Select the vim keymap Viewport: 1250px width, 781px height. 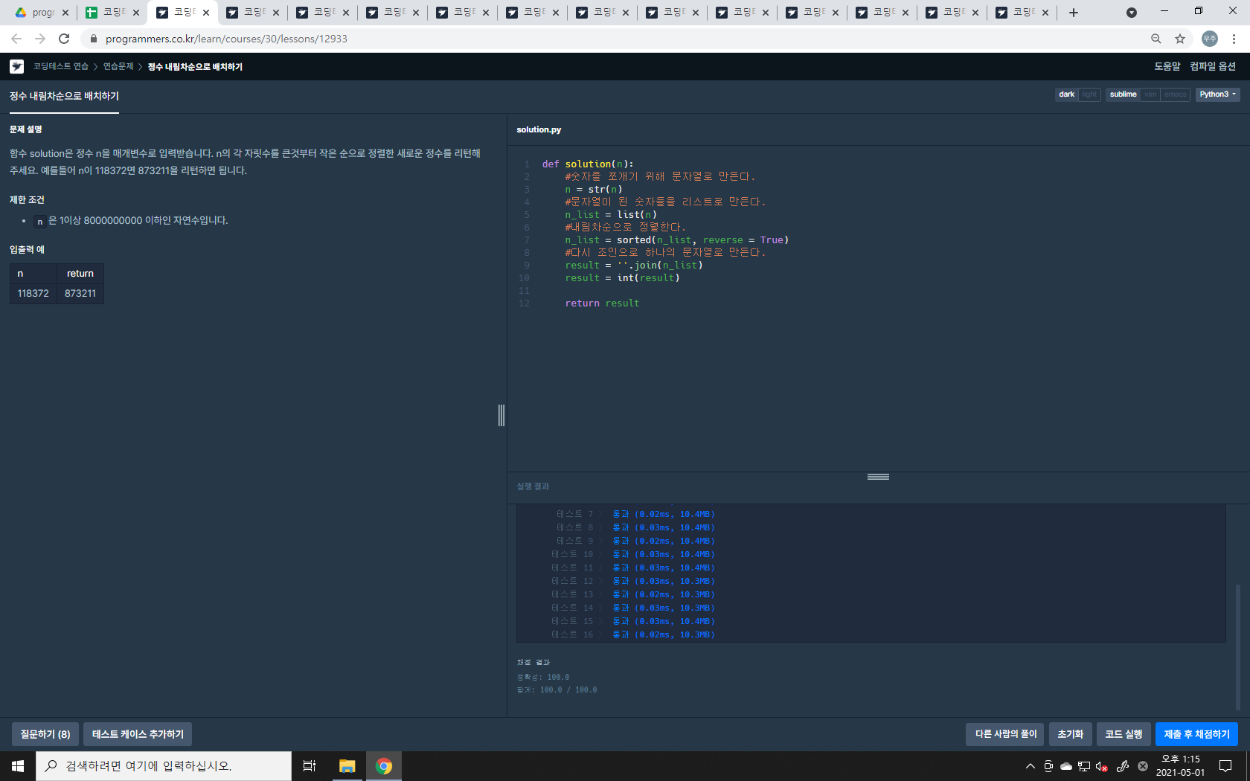click(1150, 94)
